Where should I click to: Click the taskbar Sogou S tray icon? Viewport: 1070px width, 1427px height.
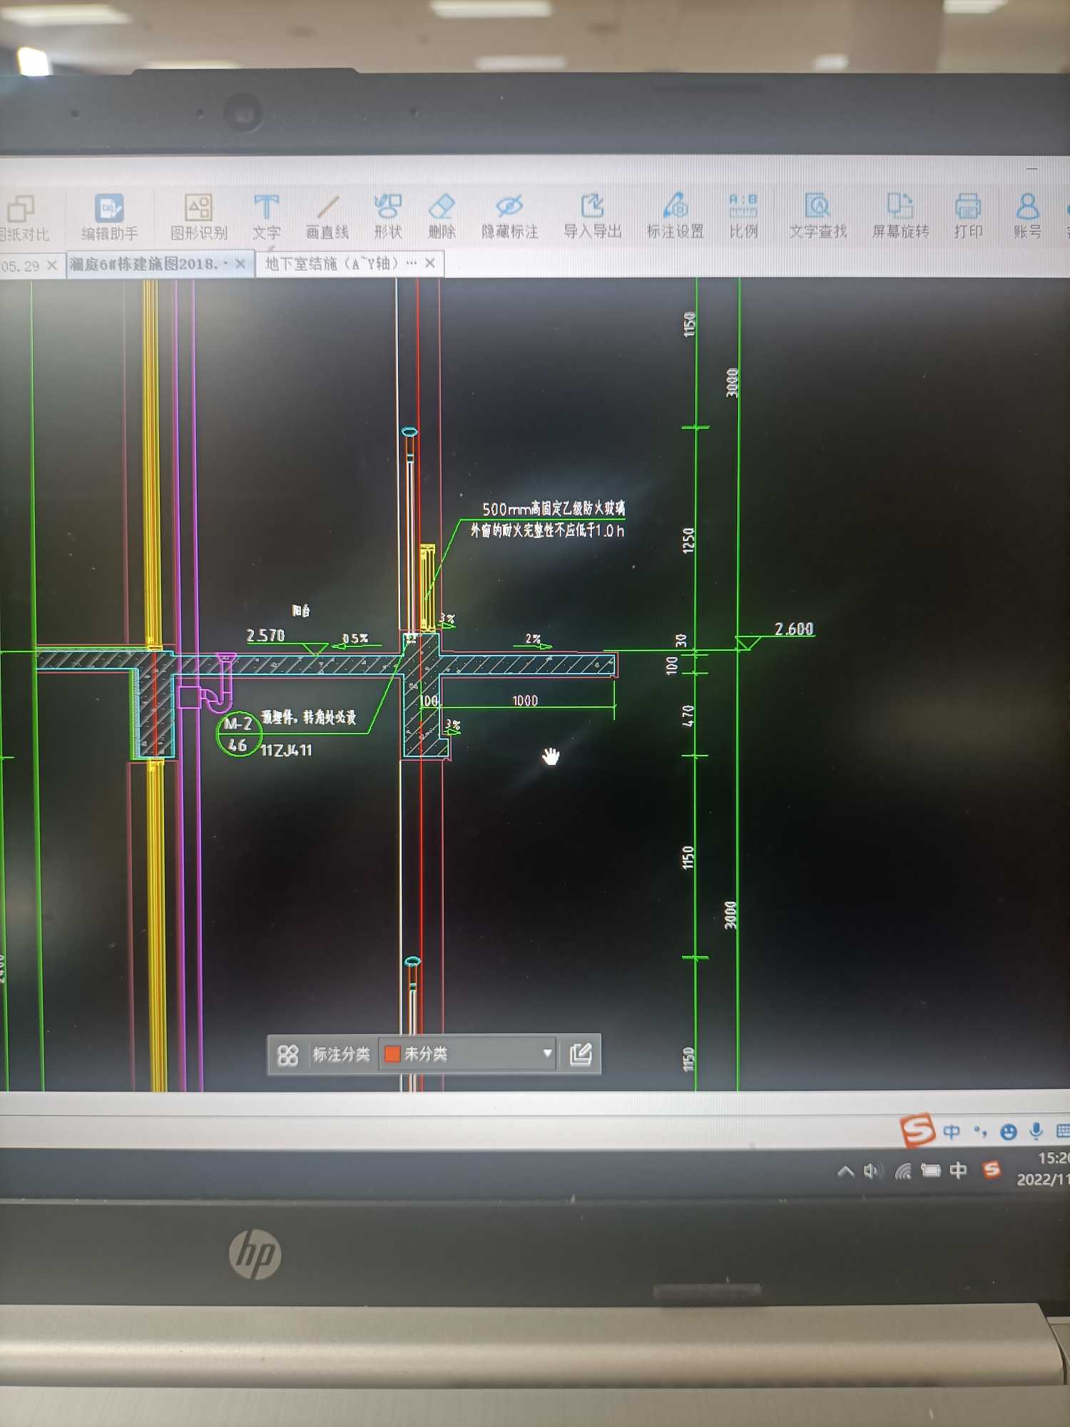pos(992,1169)
